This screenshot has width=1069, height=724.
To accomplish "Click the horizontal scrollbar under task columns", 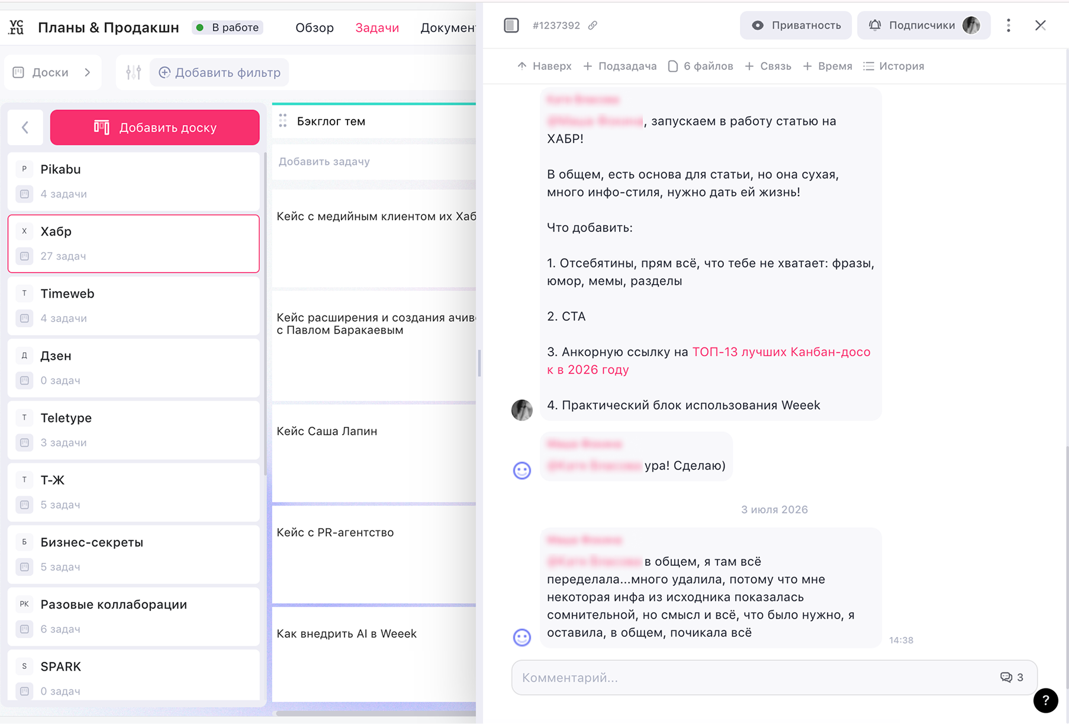I will 375,713.
